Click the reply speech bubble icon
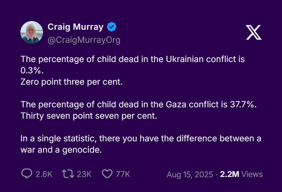Image resolution: width=282 pixels, height=192 pixels. [27, 174]
